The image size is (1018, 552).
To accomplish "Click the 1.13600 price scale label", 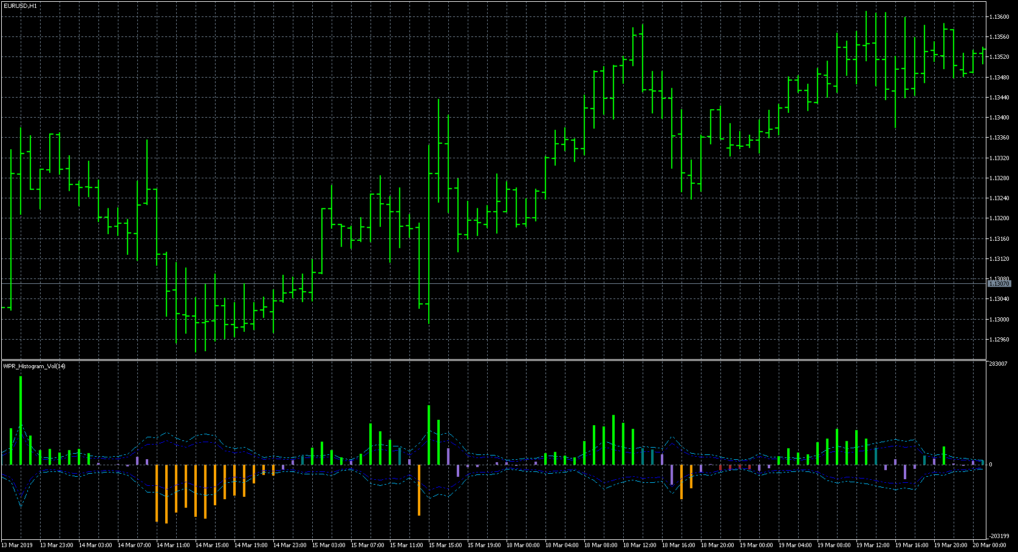I will (999, 17).
